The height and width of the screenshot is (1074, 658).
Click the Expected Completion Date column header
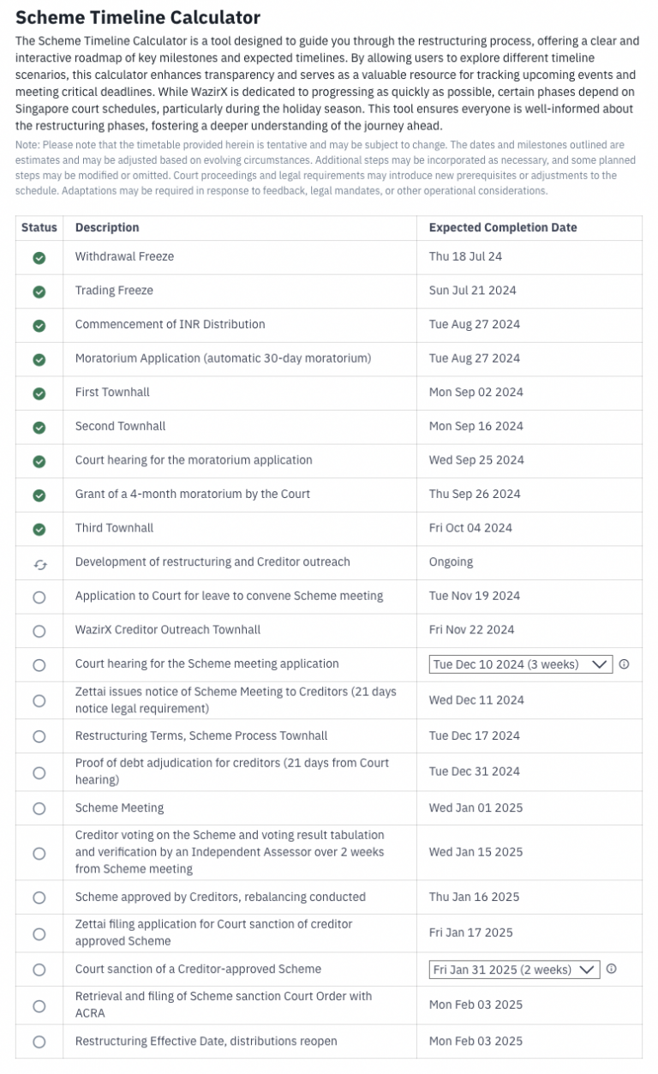(502, 227)
